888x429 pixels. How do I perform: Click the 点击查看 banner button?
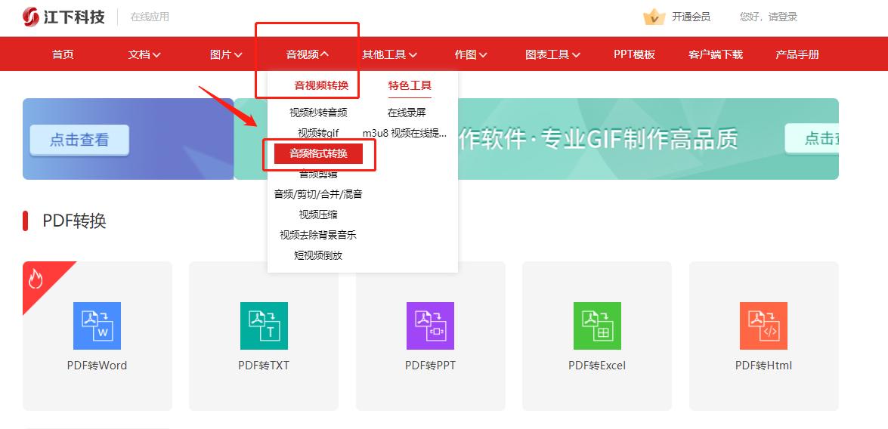coord(79,140)
